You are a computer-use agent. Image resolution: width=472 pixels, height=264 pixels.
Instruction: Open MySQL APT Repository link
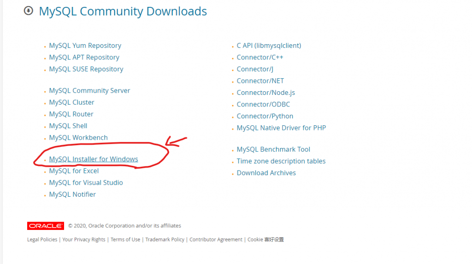pos(84,57)
